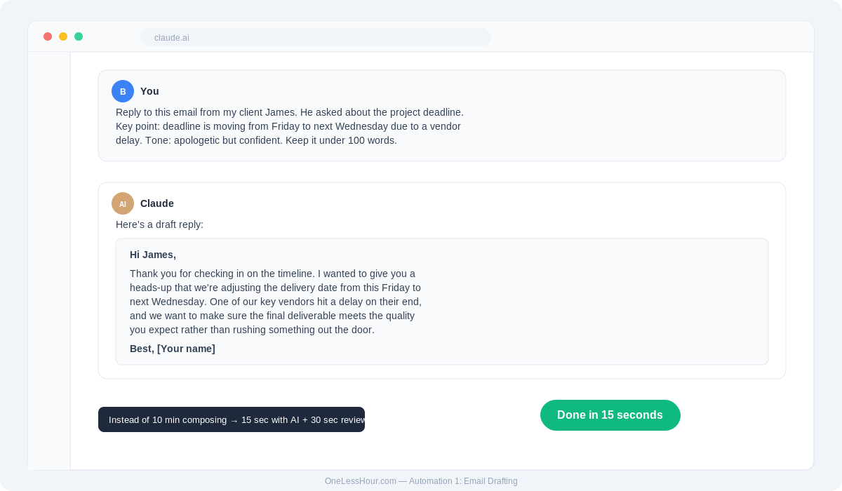This screenshot has width=842, height=491.
Task: Click the tan AI avatar for Claude
Action: (123, 203)
